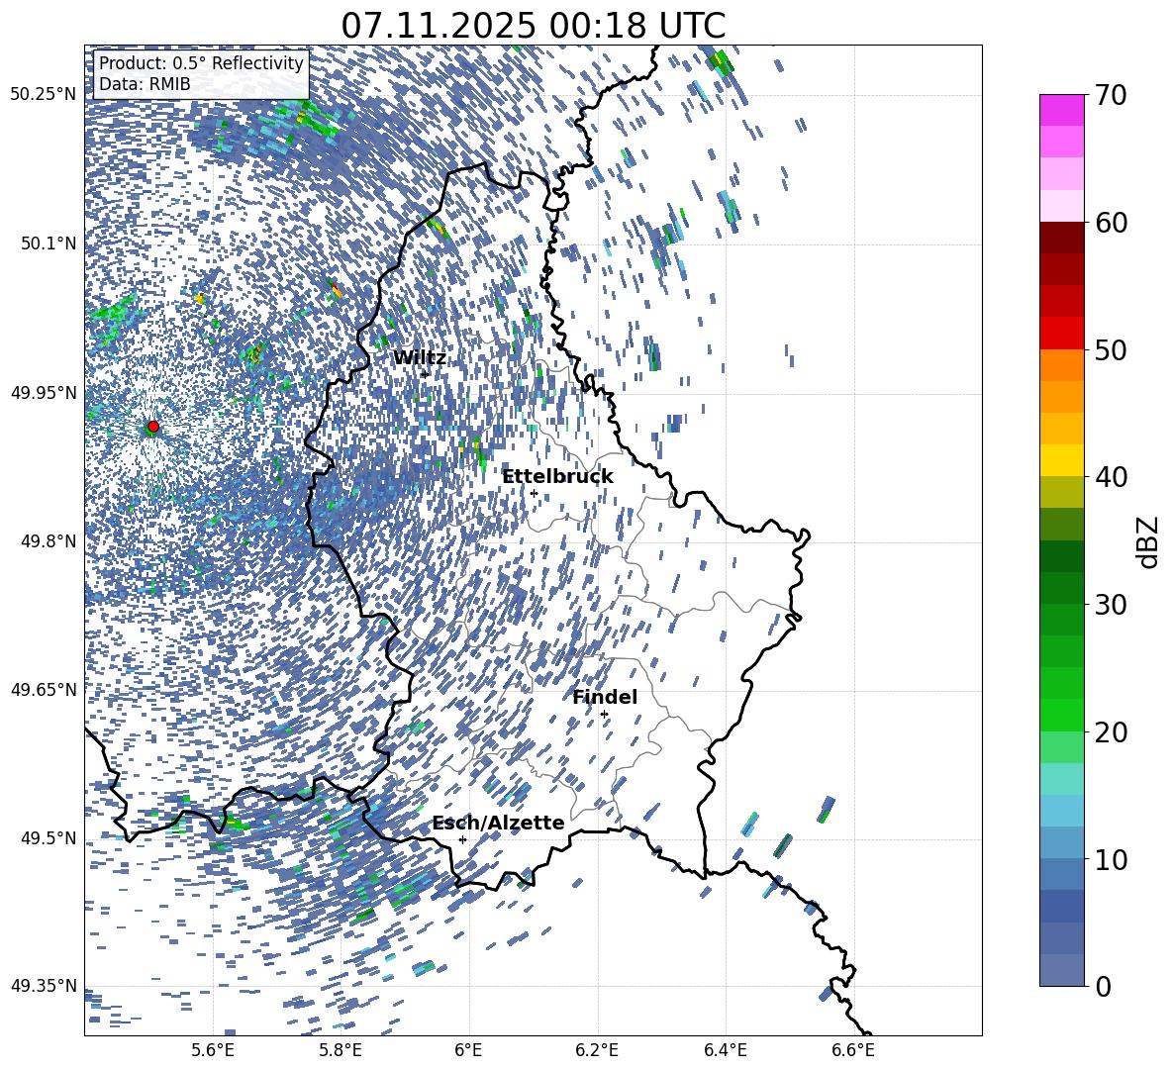Click the 10 tick on the colorbar
The height and width of the screenshot is (1070, 1172).
coord(1110,859)
